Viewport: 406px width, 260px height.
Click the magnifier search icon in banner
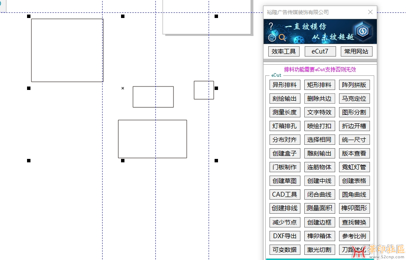coord(282,38)
